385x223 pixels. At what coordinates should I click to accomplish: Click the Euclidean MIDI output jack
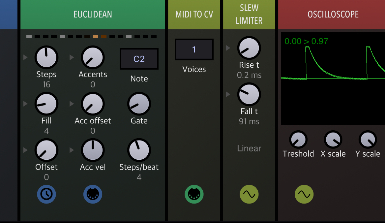point(93,194)
